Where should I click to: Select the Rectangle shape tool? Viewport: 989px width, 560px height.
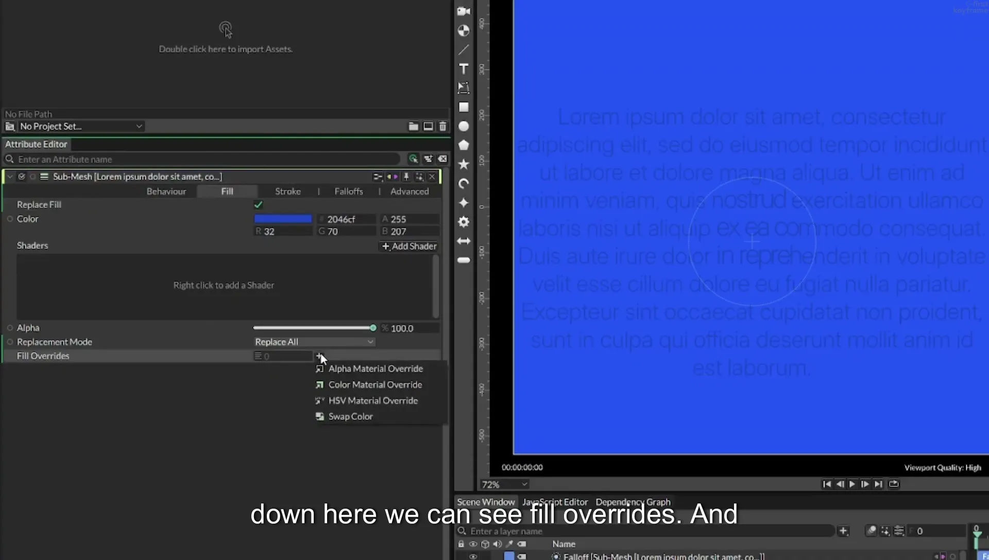click(464, 107)
